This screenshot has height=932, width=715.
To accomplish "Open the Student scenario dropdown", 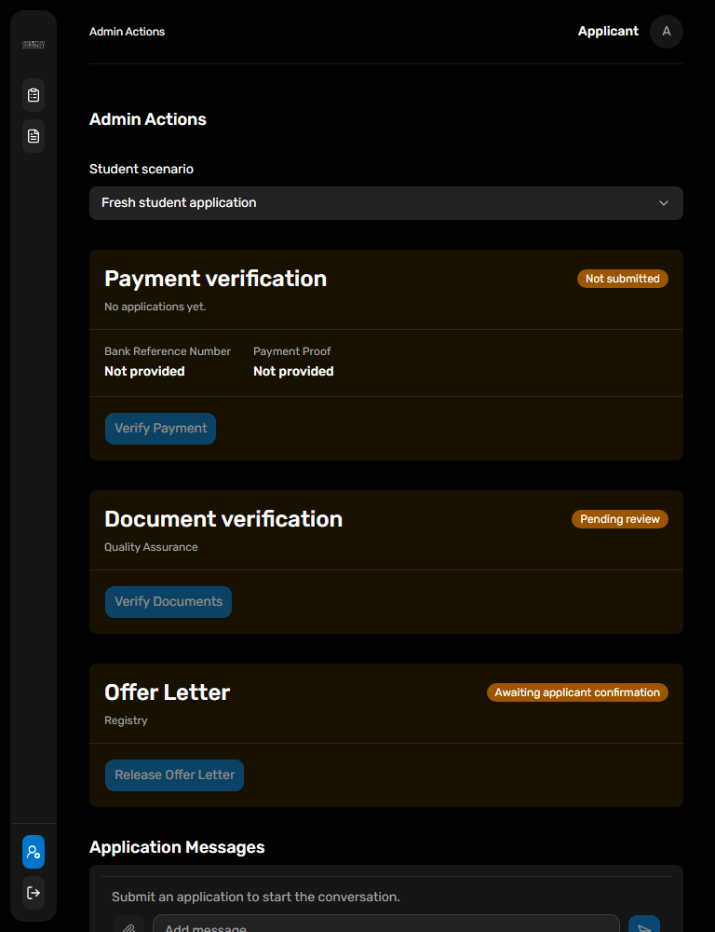I will (x=386, y=203).
